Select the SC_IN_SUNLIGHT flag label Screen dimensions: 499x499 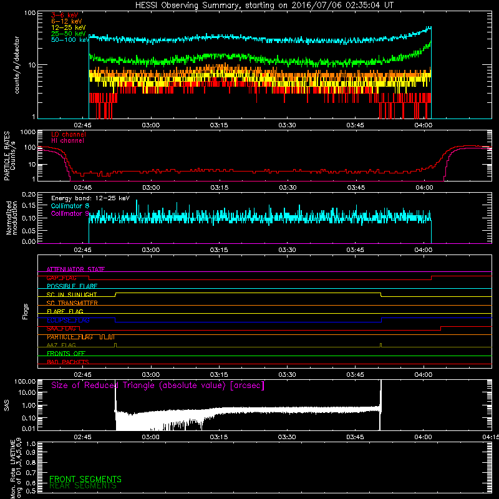(x=72, y=294)
